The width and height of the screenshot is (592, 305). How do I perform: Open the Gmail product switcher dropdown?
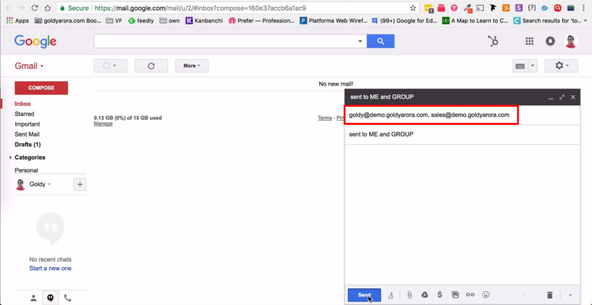tap(29, 66)
